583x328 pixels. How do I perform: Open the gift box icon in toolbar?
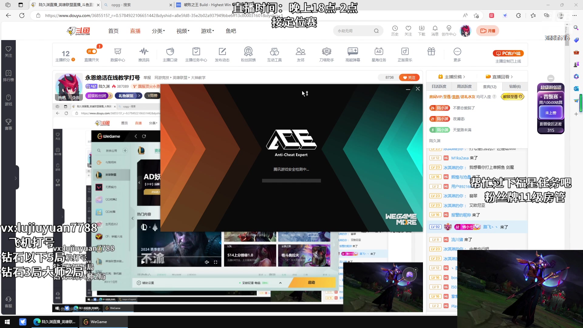pos(431,51)
